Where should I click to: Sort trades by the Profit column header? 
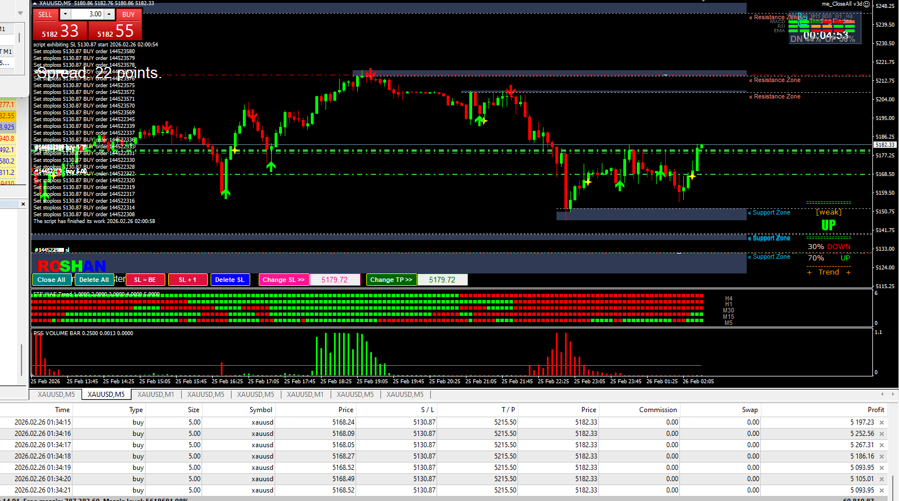click(875, 410)
